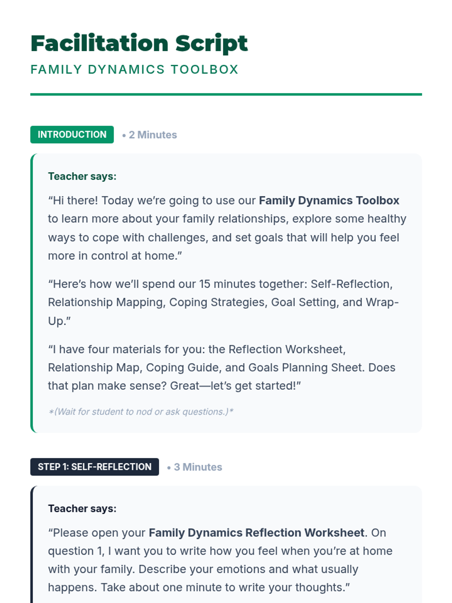Image resolution: width=452 pixels, height=603 pixels.
Task: Click the '2 Minutes' duration label
Action: (x=153, y=135)
